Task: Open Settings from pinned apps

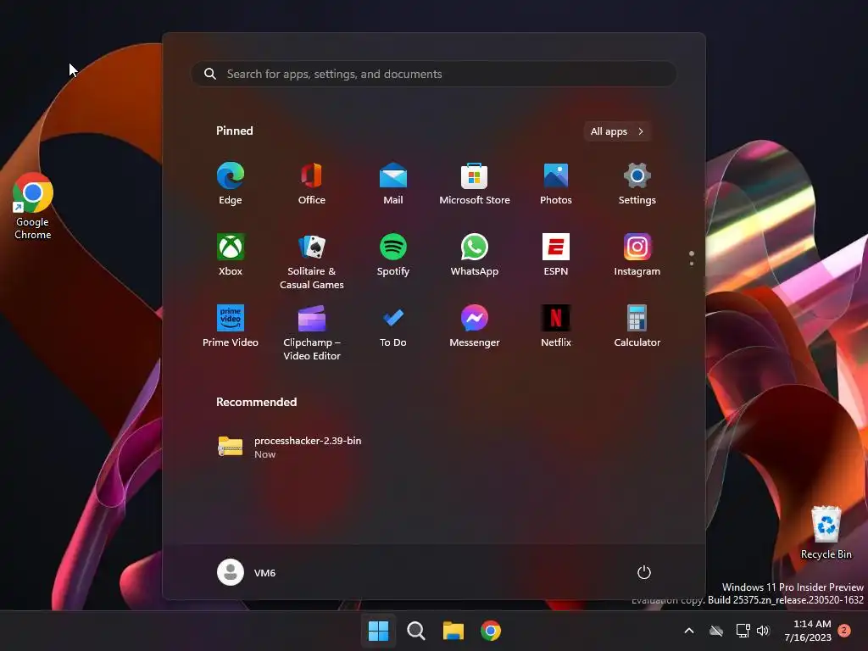Action: (637, 184)
